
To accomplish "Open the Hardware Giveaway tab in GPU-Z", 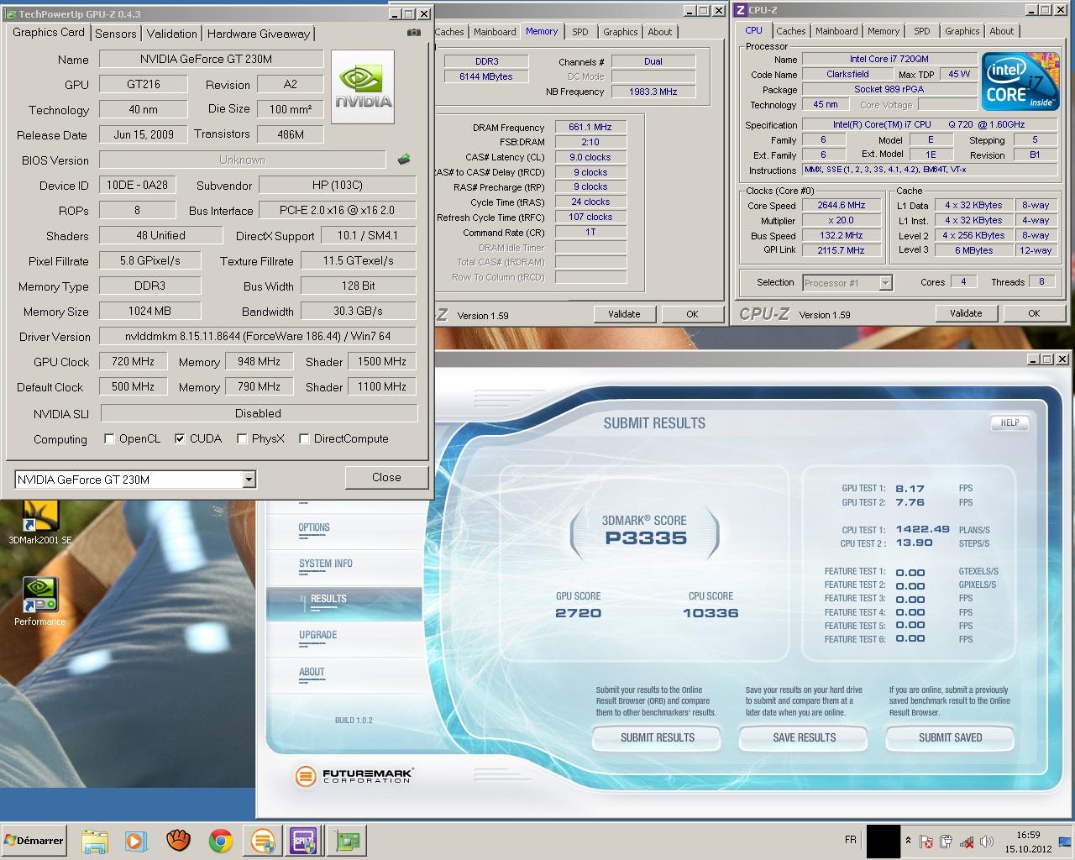I will 259,34.
